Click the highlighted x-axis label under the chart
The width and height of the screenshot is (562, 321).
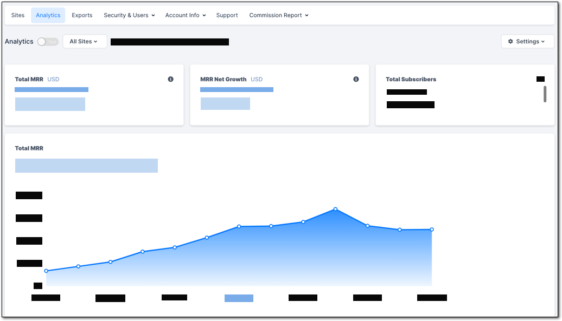point(239,298)
